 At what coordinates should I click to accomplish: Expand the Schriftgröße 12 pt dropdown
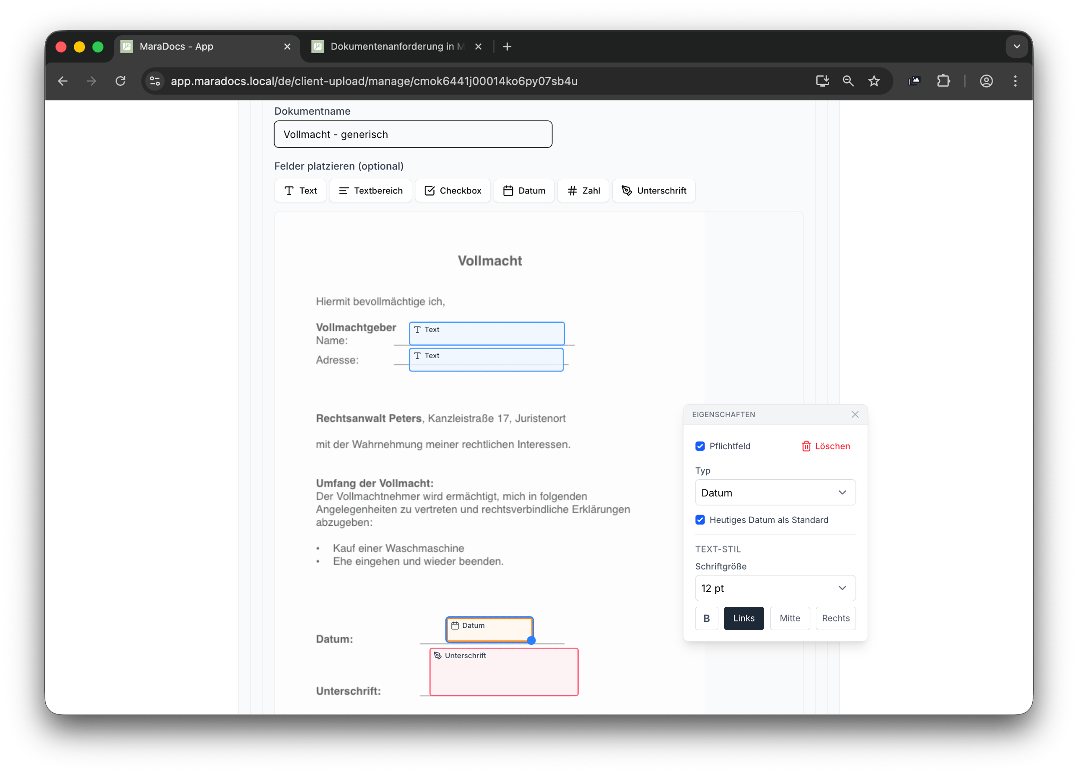click(775, 588)
